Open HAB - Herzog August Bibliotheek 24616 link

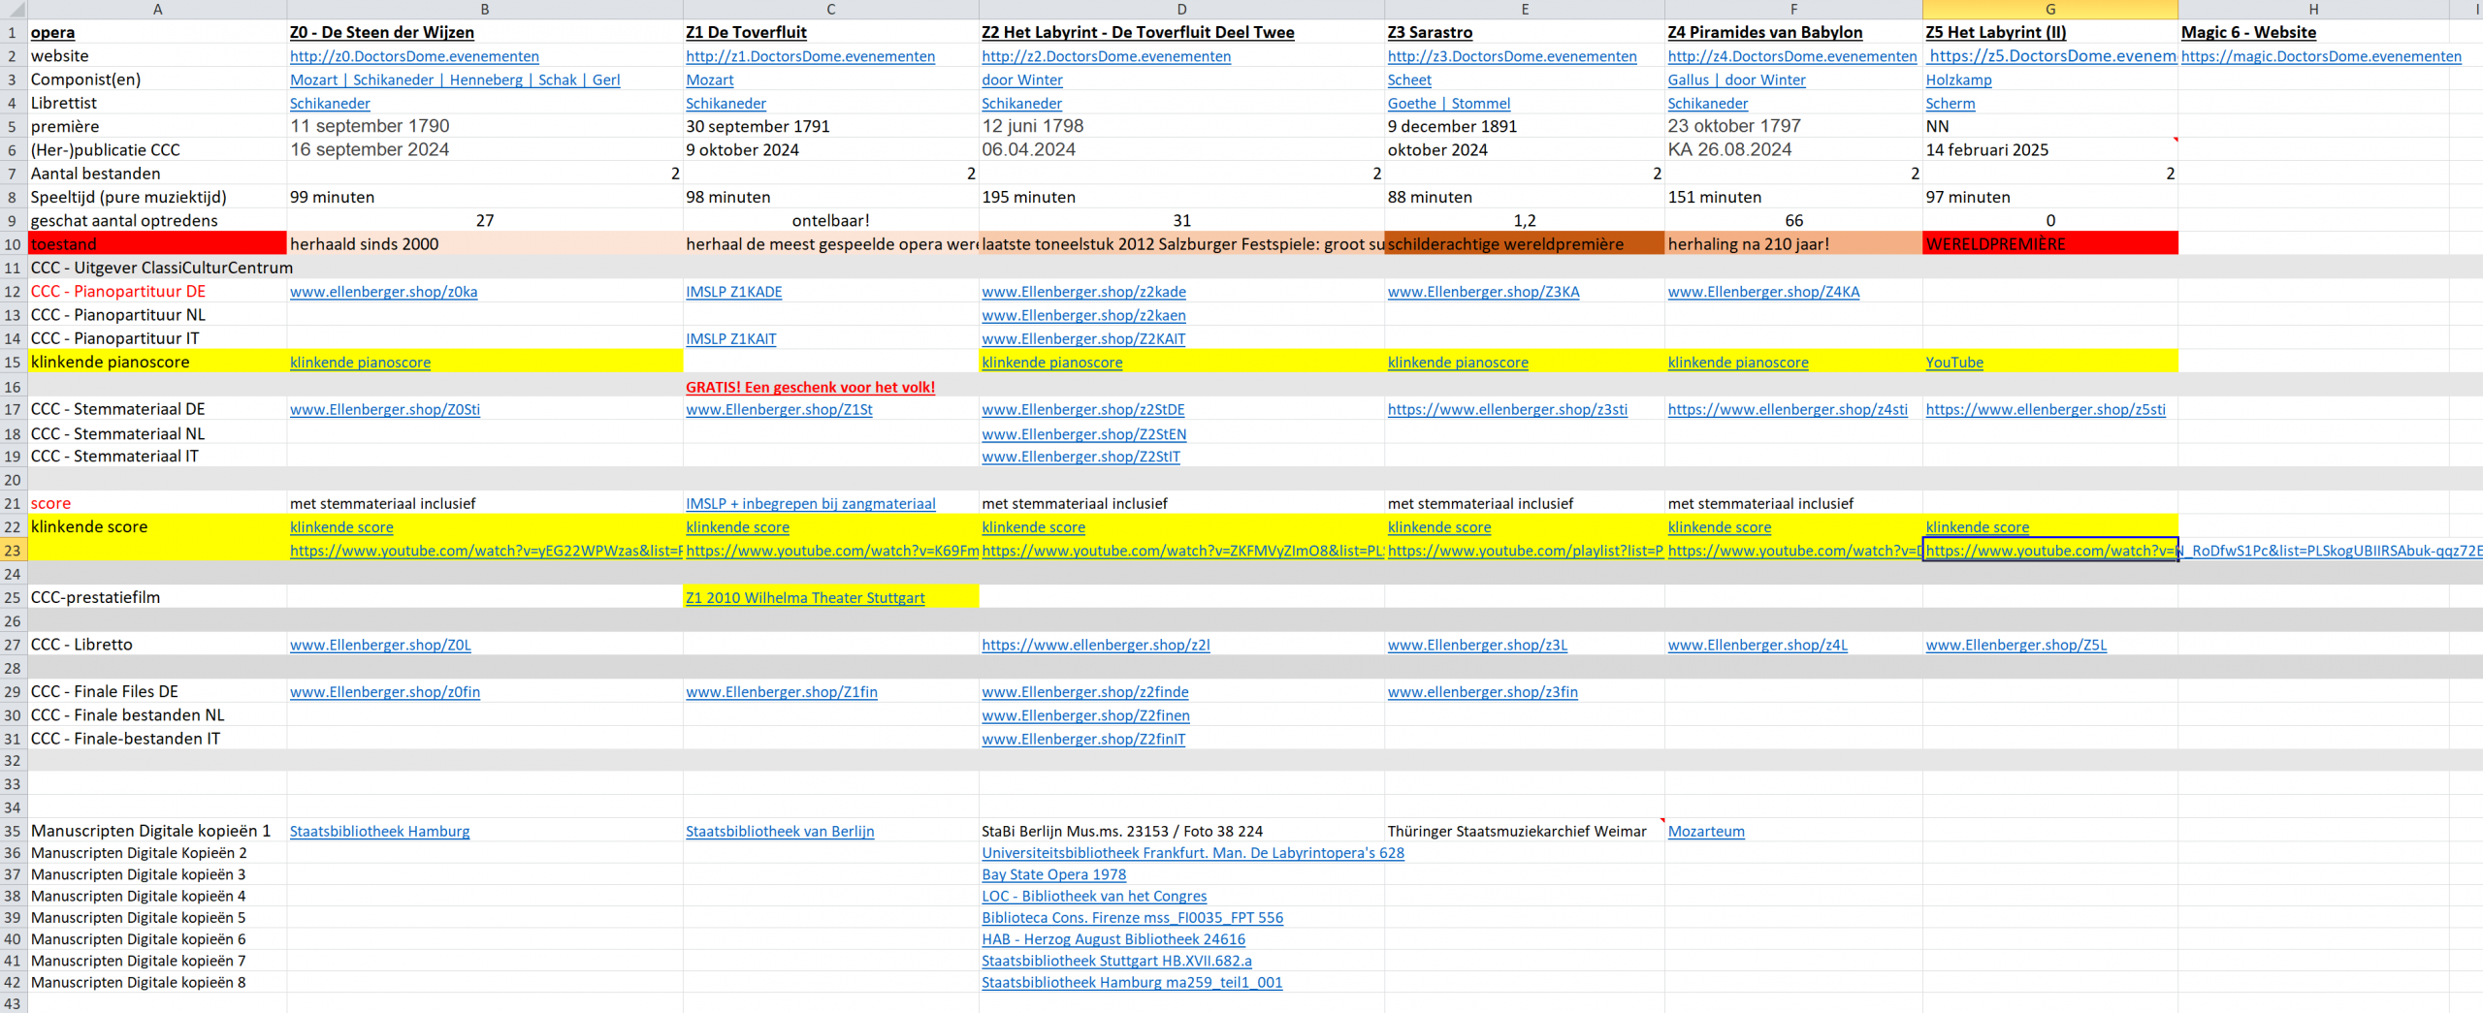click(x=1113, y=938)
